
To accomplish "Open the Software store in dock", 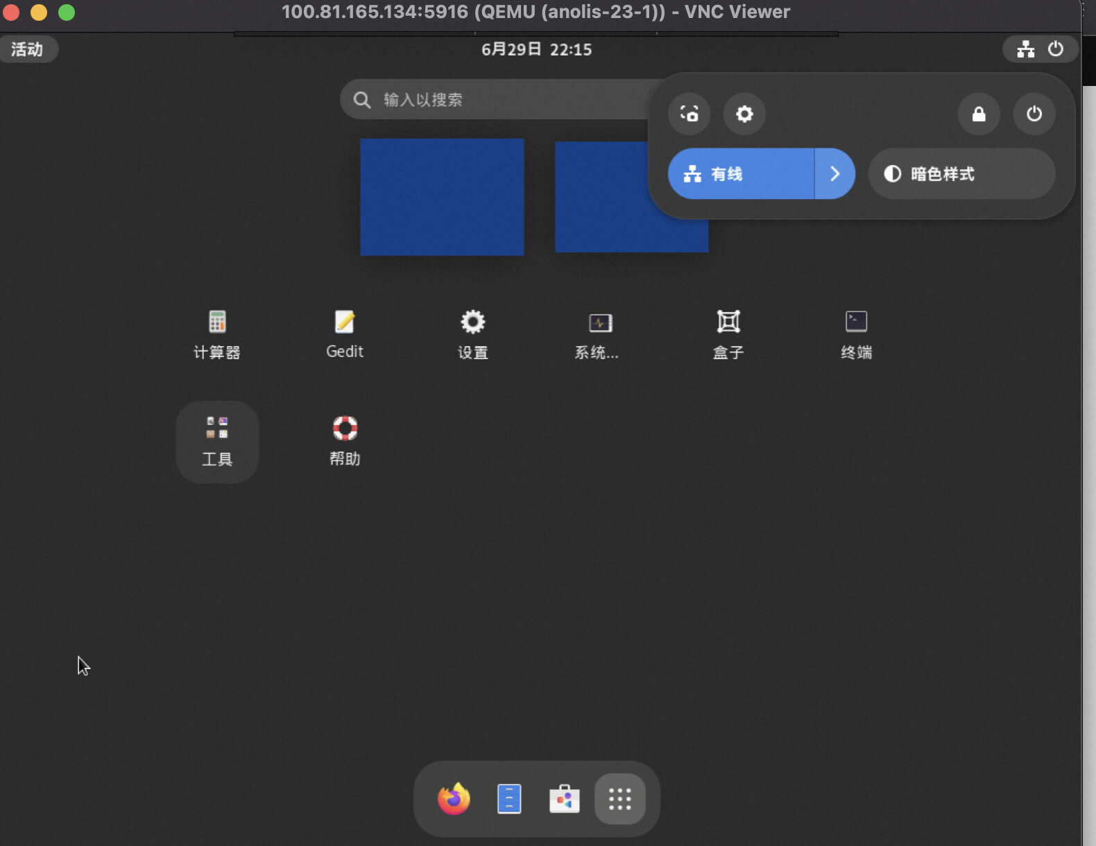I will (x=565, y=799).
